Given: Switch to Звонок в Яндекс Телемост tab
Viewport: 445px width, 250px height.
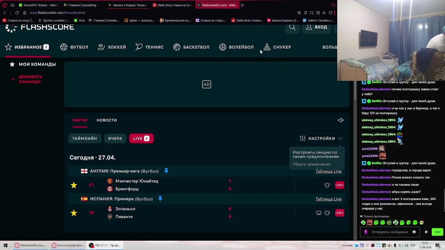Looking at the screenshot, I should tap(128, 5).
